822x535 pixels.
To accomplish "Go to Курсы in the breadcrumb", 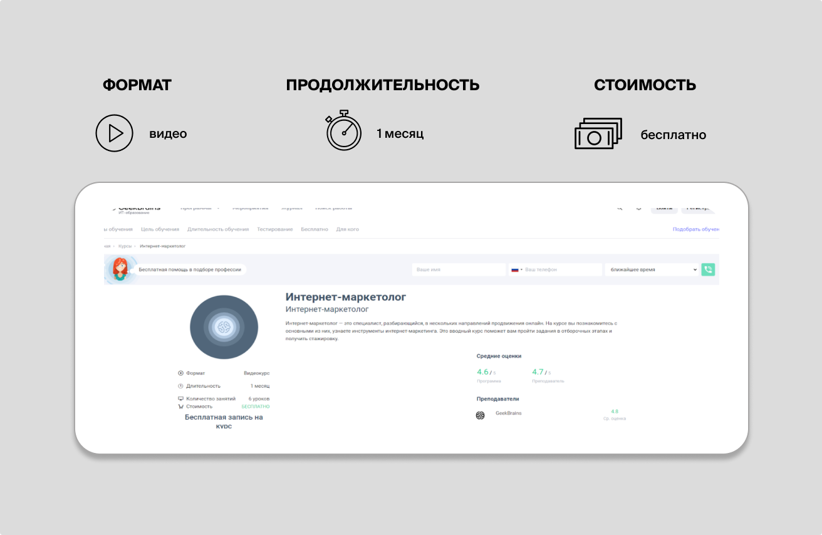I will (125, 246).
